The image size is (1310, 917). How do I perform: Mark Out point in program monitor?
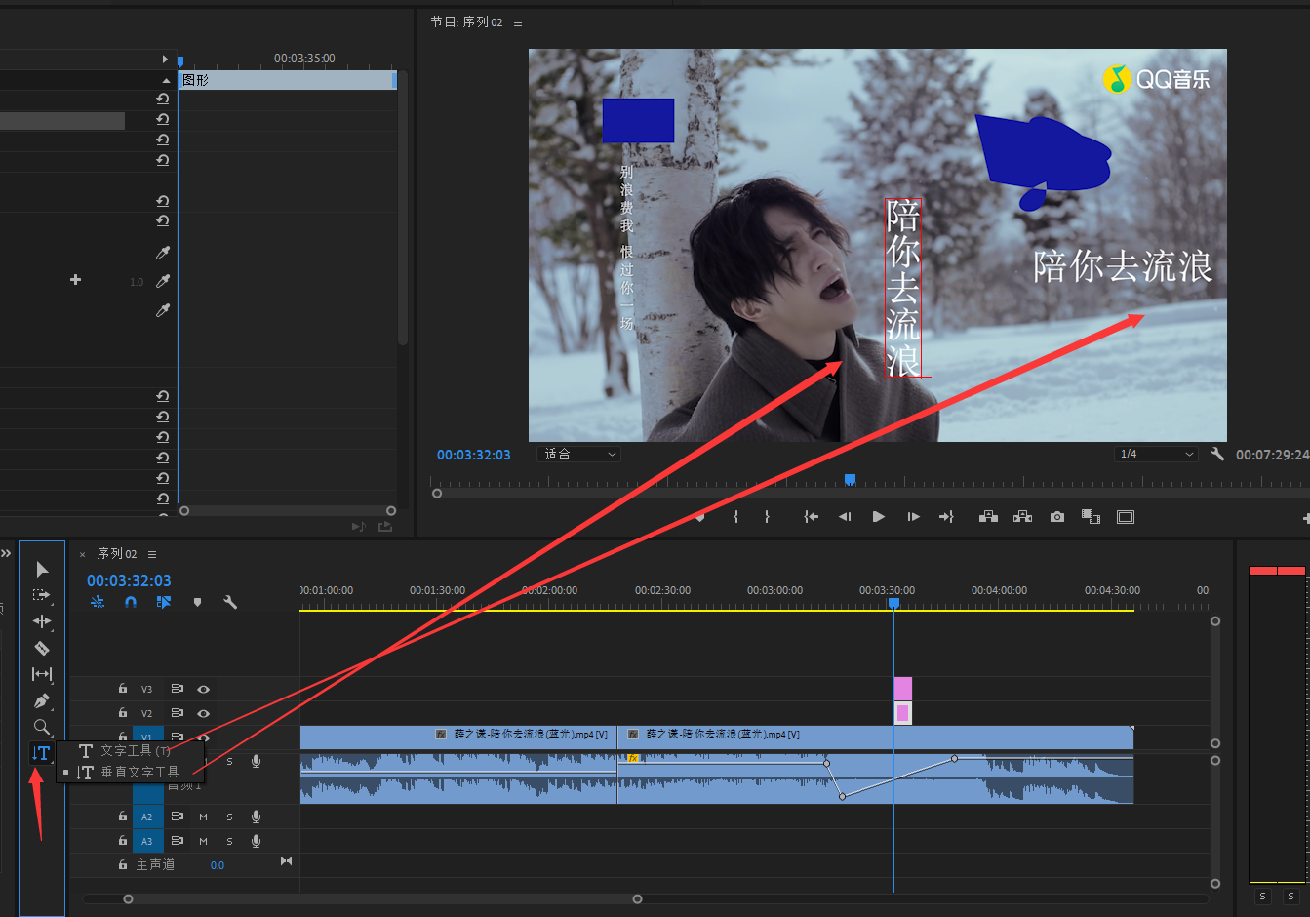(x=767, y=517)
